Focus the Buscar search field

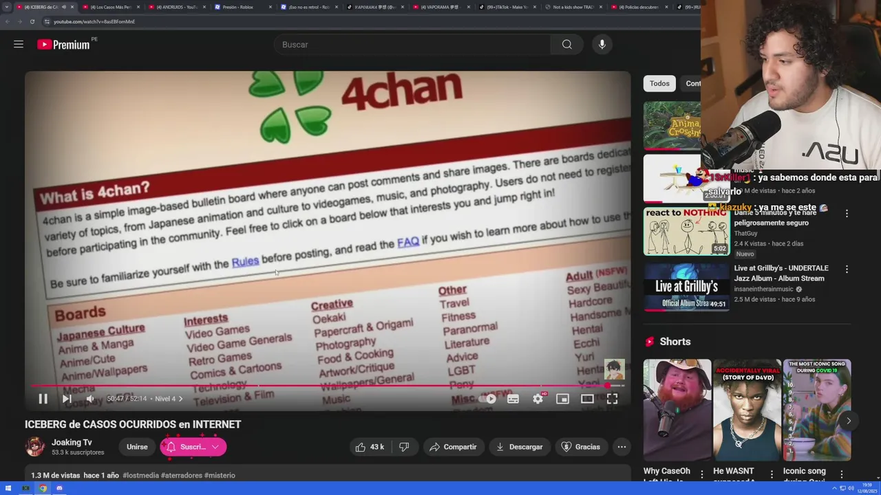click(x=412, y=45)
